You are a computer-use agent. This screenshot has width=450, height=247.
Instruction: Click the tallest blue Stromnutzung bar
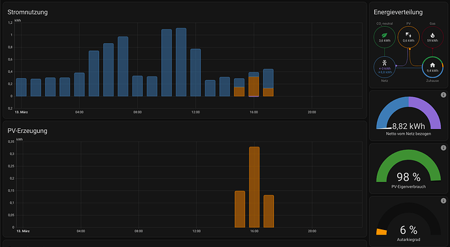coord(181,62)
